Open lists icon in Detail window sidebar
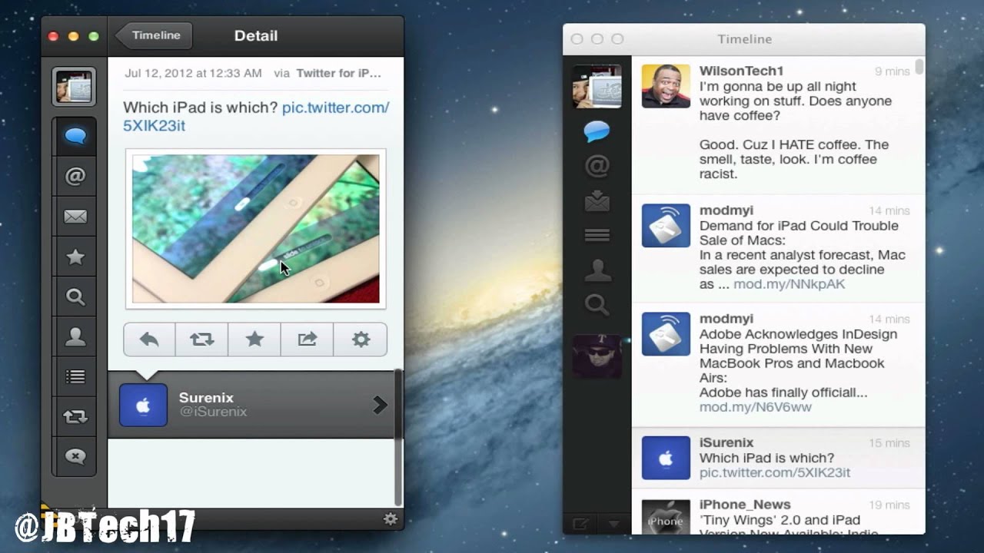 point(75,376)
